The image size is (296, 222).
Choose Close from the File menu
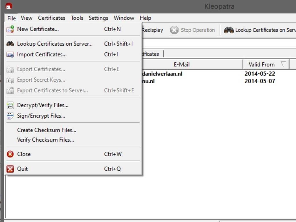point(73,154)
